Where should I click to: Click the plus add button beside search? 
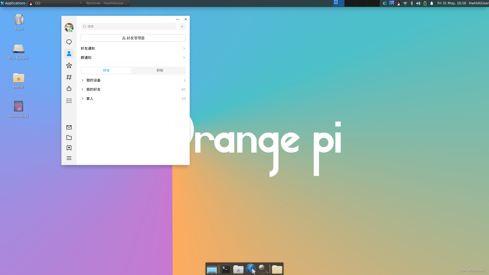pos(182,26)
